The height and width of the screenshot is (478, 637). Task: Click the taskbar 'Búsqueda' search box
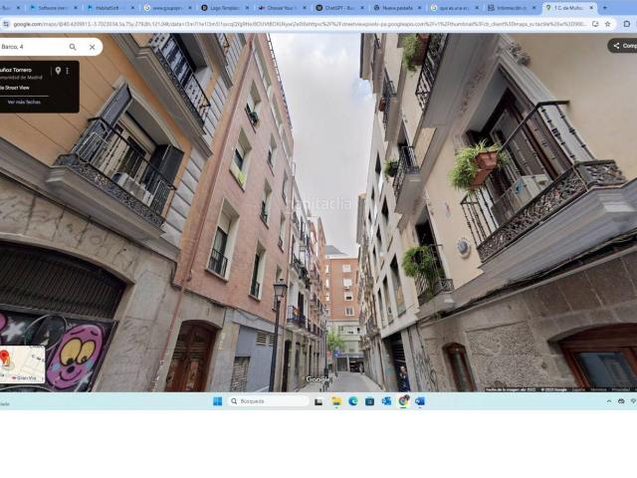click(268, 401)
